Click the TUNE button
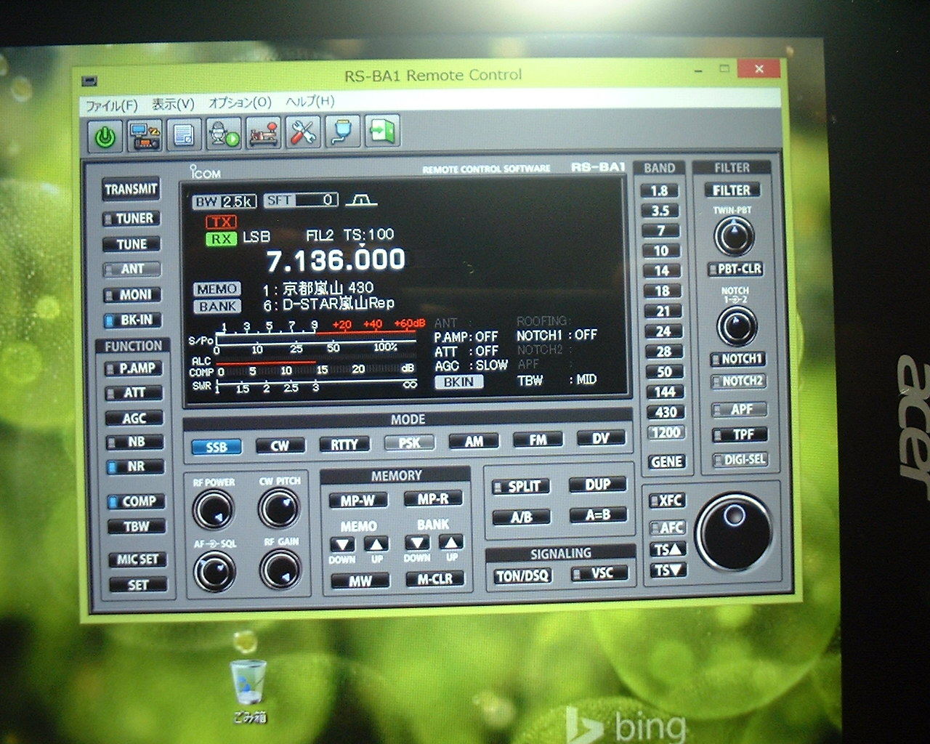This screenshot has width=930, height=744. [x=132, y=244]
